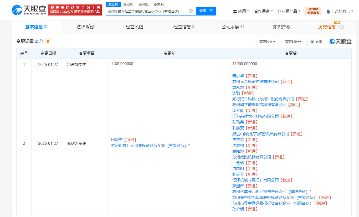Open 张显辉 partner link
This screenshot has height=217, width=359.
(238, 186)
